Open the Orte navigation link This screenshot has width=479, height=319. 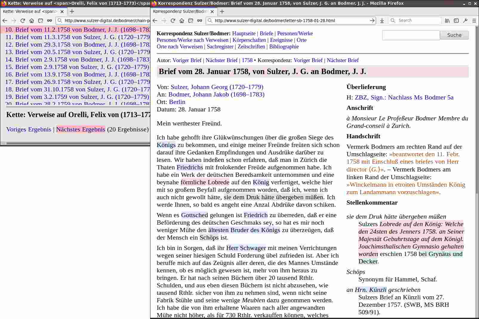[x=301, y=40]
